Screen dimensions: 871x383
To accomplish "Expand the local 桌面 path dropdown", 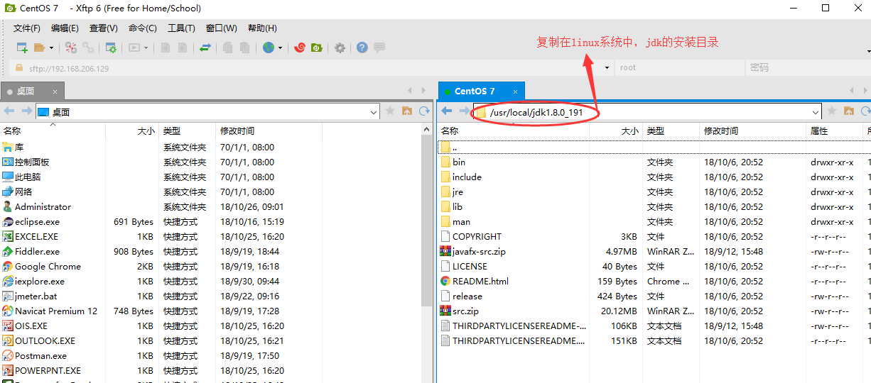I will pos(374,112).
